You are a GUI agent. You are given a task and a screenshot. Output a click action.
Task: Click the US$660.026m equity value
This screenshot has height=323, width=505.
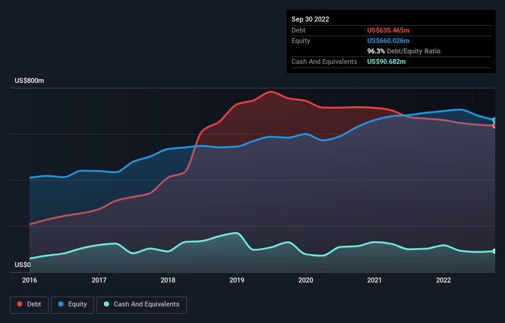[x=388, y=41]
